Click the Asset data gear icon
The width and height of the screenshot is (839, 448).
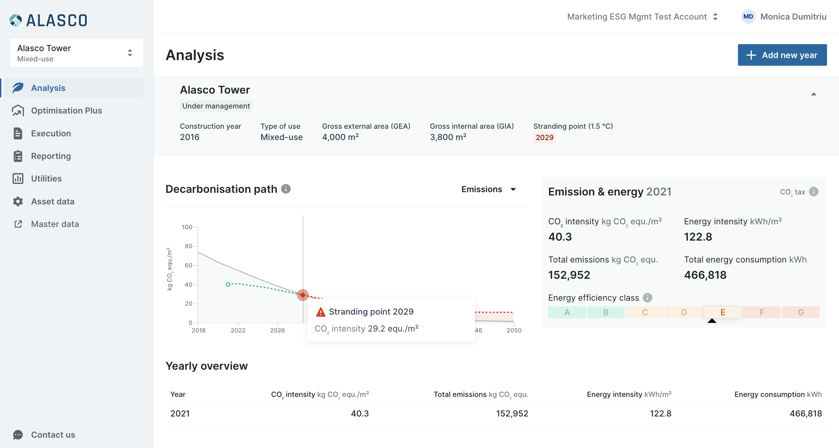pyautogui.click(x=18, y=201)
